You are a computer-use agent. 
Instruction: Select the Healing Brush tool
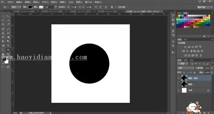pos(3,29)
